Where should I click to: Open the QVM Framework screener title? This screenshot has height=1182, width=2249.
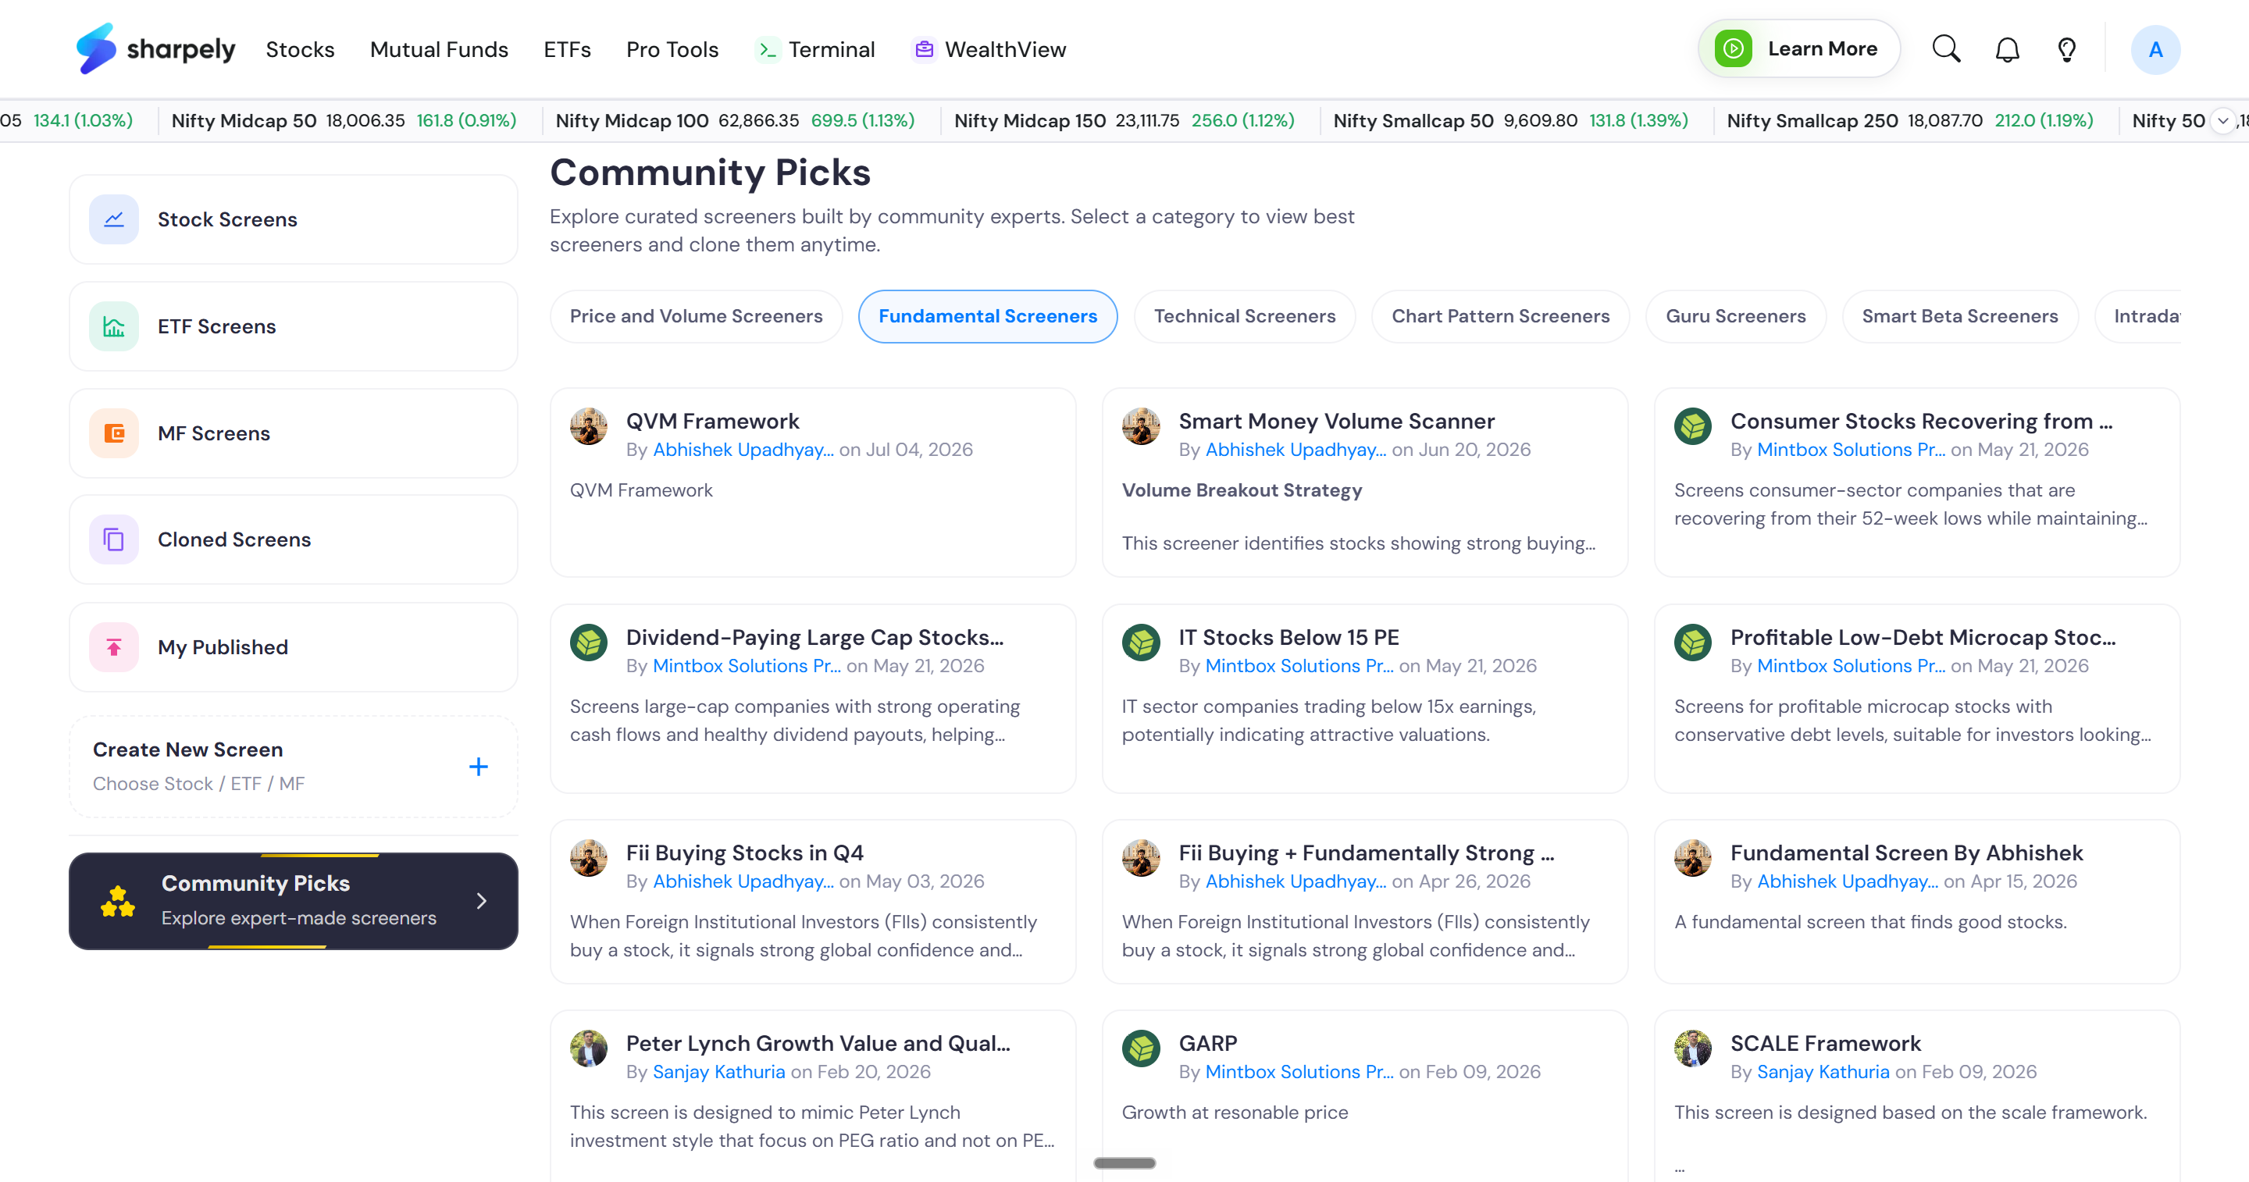point(712,421)
